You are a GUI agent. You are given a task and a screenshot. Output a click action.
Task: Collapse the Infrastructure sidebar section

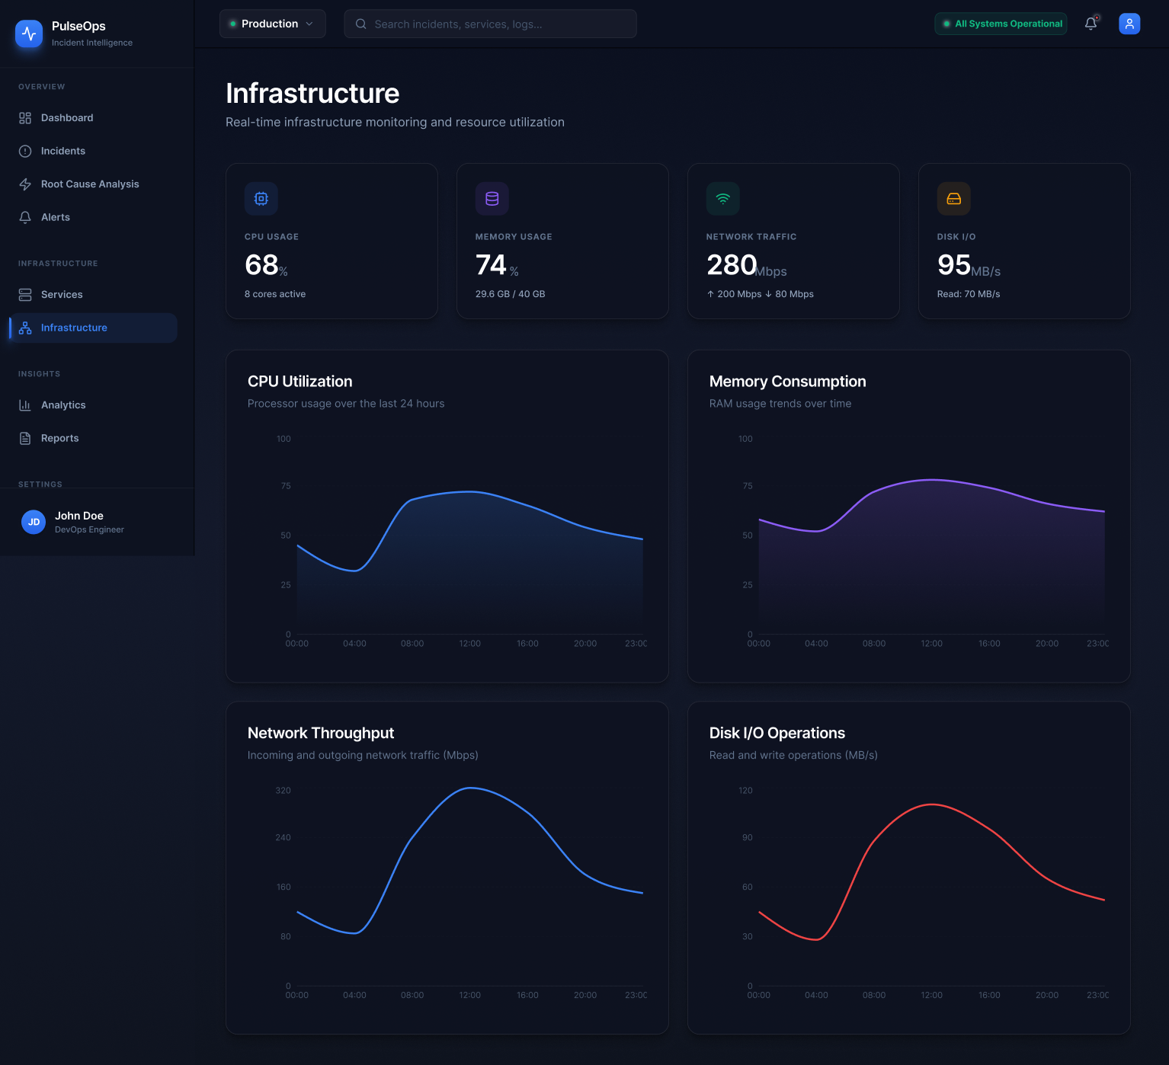[x=58, y=263]
